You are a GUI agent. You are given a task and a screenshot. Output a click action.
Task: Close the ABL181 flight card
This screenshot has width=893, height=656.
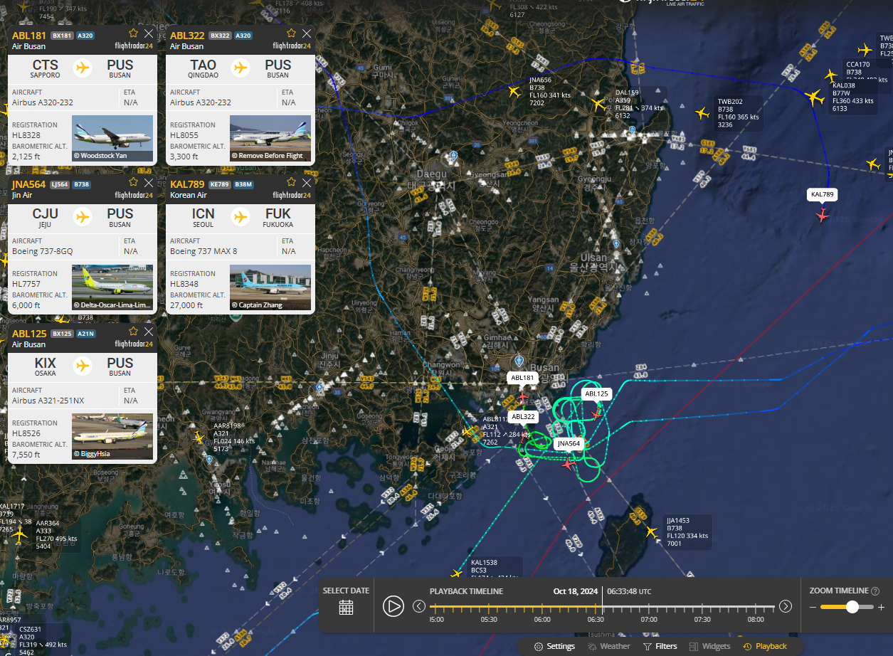click(148, 33)
